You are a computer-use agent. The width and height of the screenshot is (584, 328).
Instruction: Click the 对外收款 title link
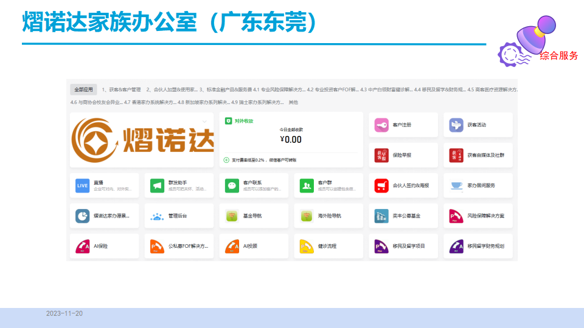point(244,121)
